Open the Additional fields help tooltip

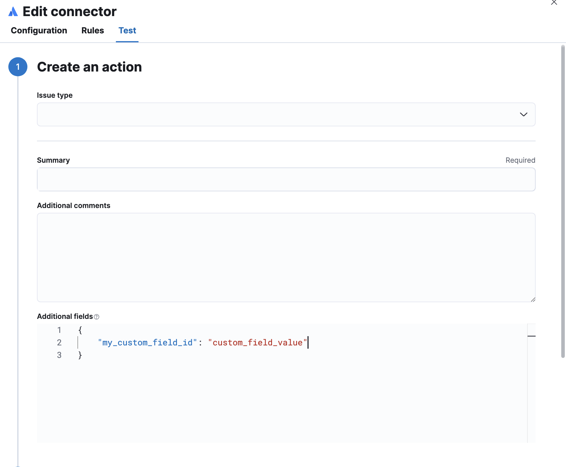(x=97, y=317)
